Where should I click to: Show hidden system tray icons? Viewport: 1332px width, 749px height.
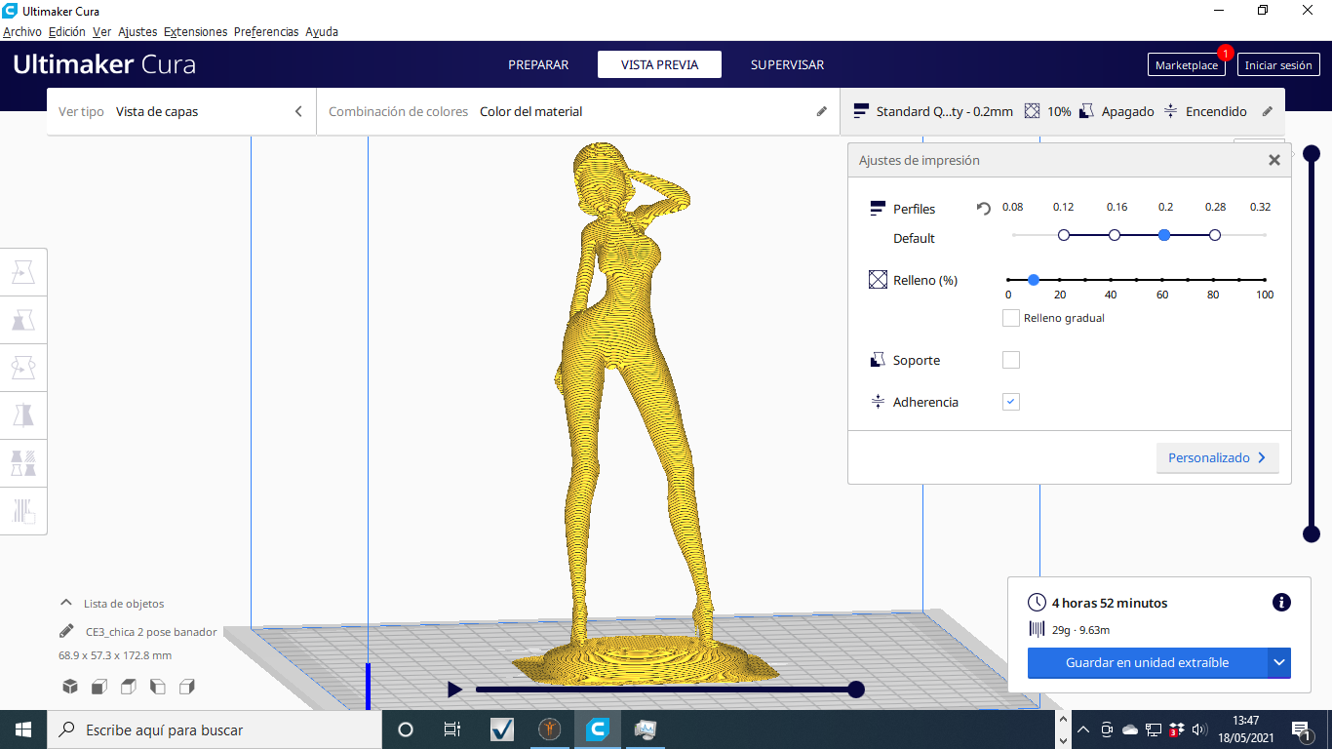coord(1082,729)
